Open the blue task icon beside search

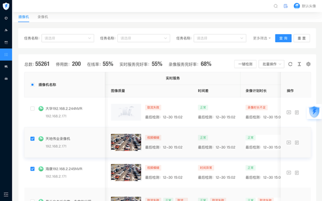pyautogui.click(x=286, y=6)
